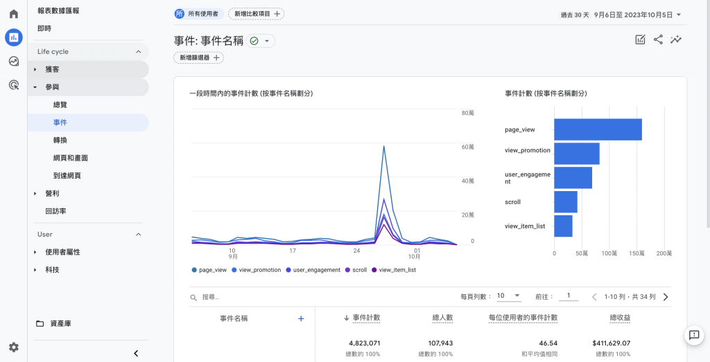Open Admin settings gear icon
This screenshot has height=362, width=710.
pos(14,347)
